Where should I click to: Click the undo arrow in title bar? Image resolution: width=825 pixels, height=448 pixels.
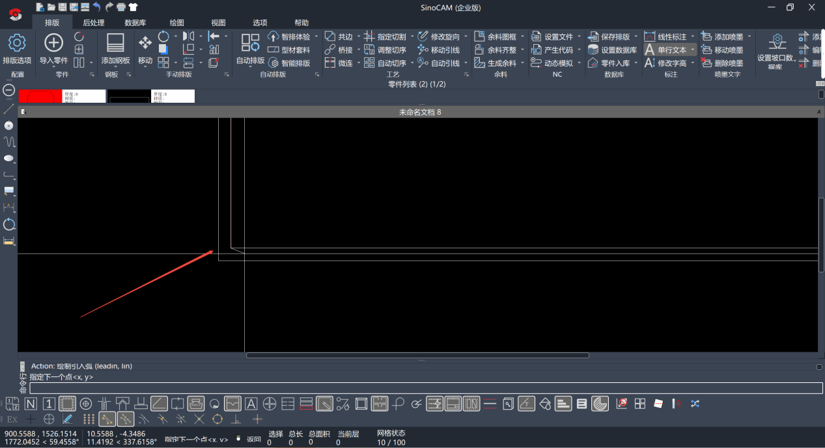click(x=97, y=7)
